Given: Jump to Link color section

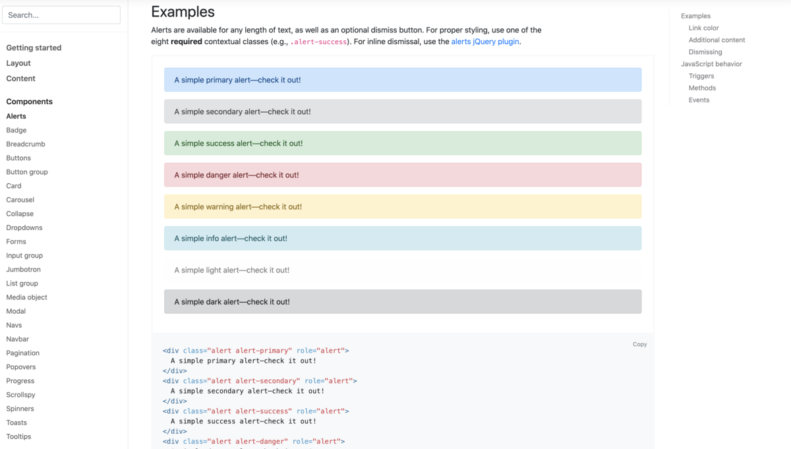Looking at the screenshot, I should (703, 28).
